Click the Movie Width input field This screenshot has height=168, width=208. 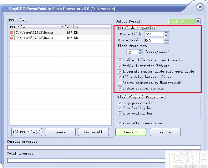click(x=154, y=34)
